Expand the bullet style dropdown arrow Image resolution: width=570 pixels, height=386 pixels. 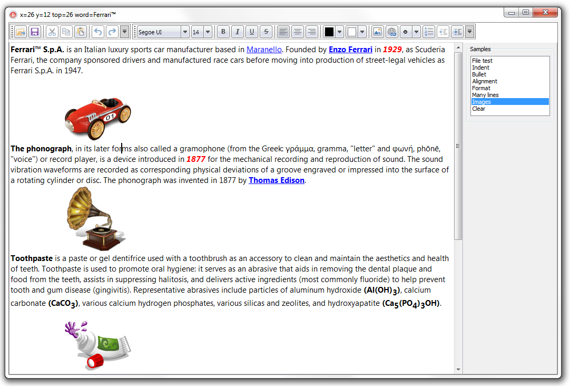[416, 32]
